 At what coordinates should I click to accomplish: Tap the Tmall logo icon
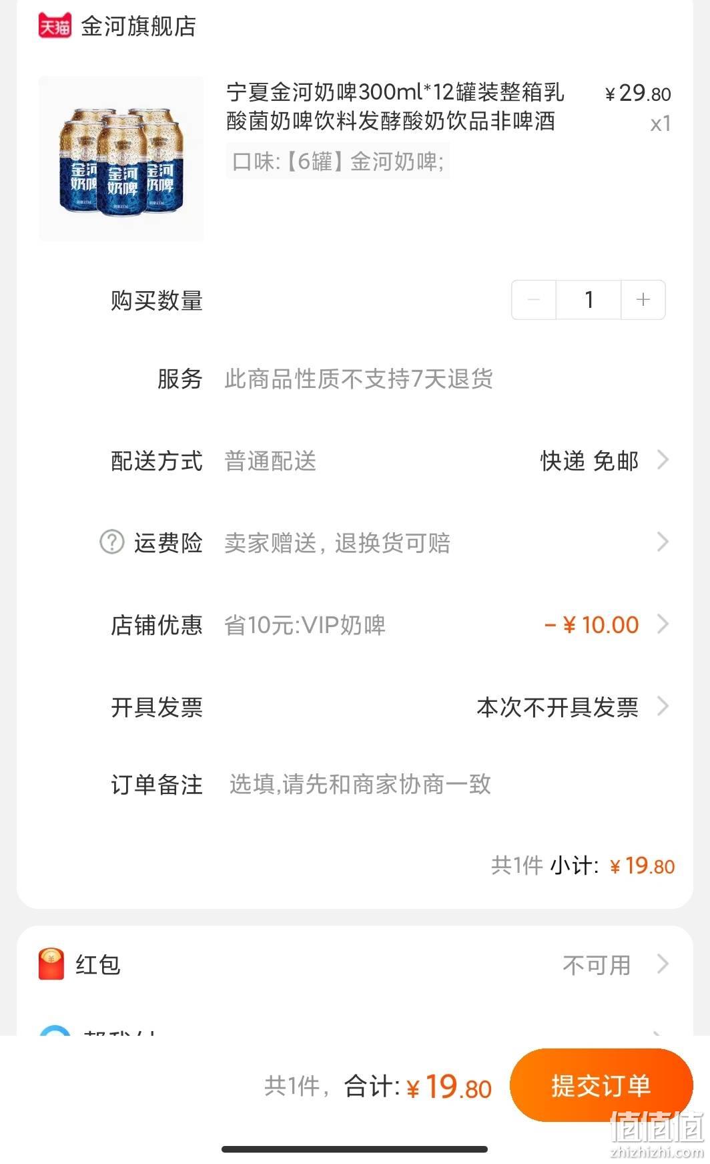55,26
